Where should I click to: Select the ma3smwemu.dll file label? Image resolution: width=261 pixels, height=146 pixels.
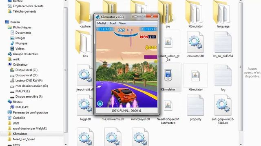click(x=113, y=119)
